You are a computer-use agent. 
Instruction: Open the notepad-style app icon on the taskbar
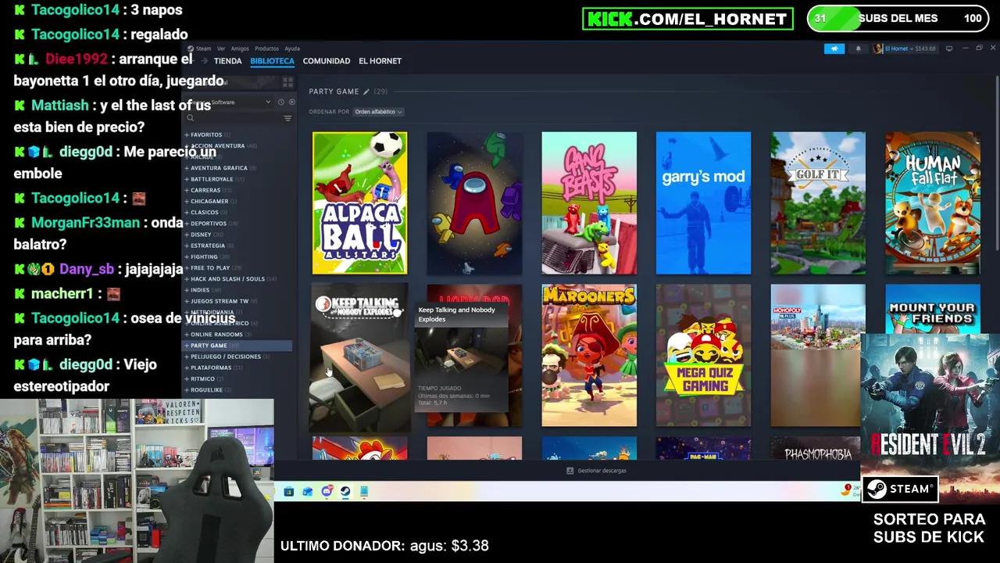(364, 492)
